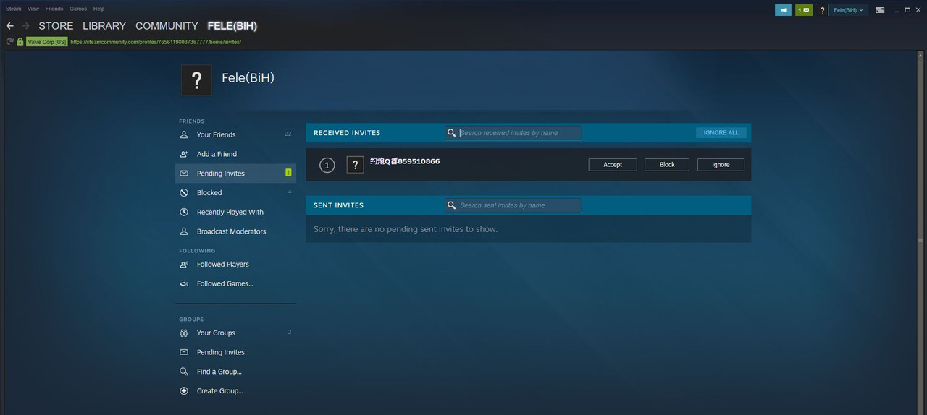Screen dimensions: 927x415
Task: Click the Your Groups people icon
Action: pos(184,333)
